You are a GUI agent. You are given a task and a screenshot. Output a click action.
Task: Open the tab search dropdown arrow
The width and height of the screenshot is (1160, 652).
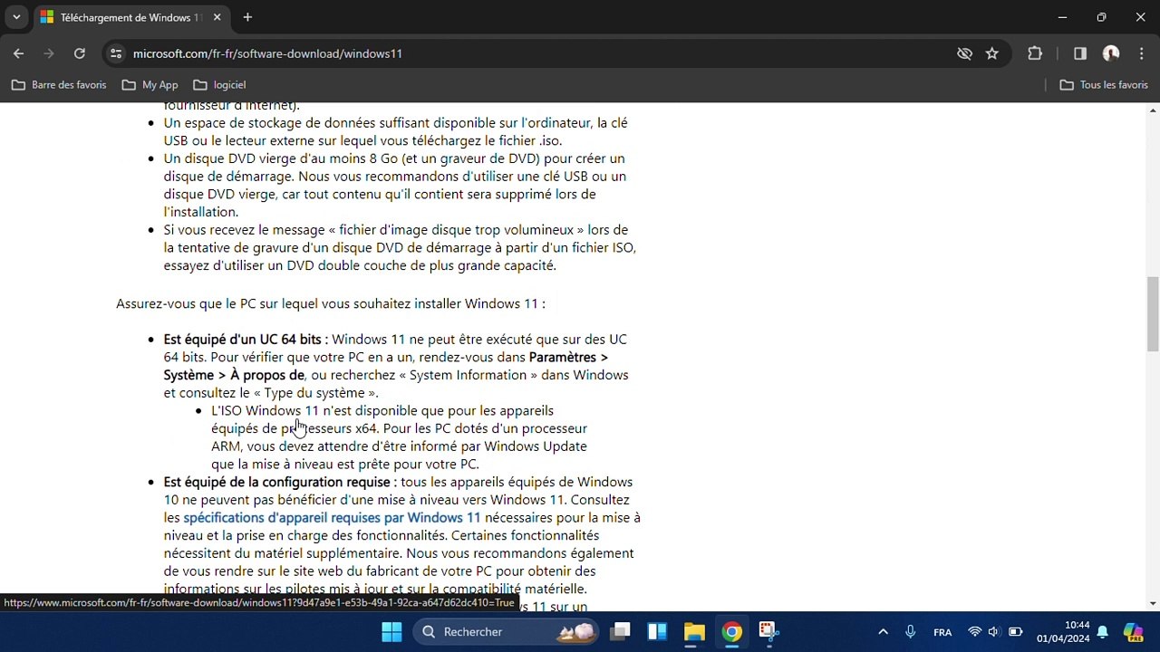pyautogui.click(x=16, y=17)
